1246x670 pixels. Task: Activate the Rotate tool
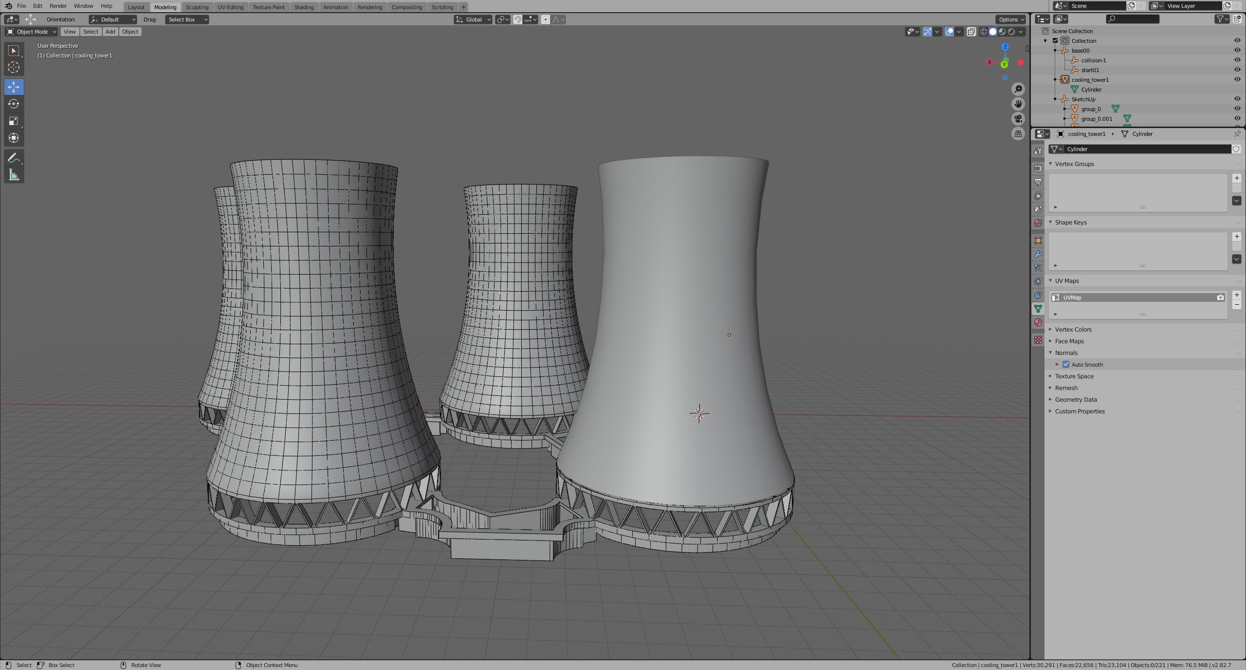pos(14,104)
